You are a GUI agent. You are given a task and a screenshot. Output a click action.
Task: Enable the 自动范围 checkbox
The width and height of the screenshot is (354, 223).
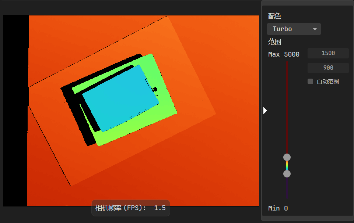pos(310,82)
